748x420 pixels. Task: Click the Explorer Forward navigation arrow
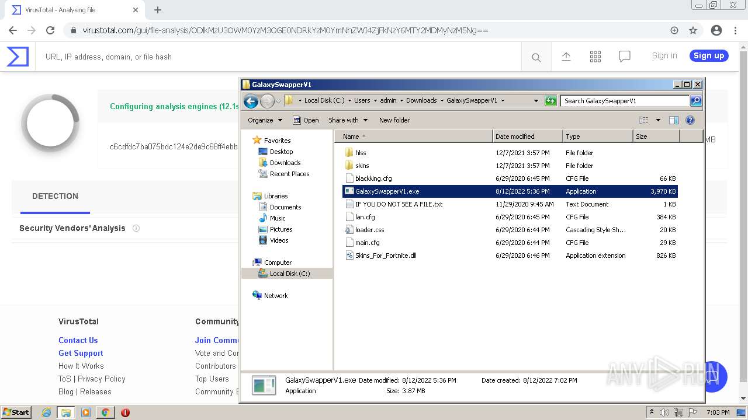coord(267,101)
